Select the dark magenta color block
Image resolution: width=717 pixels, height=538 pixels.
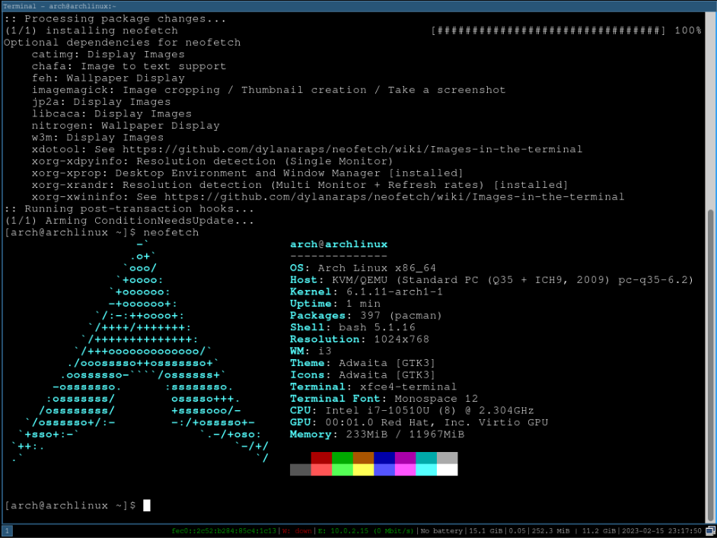click(406, 457)
